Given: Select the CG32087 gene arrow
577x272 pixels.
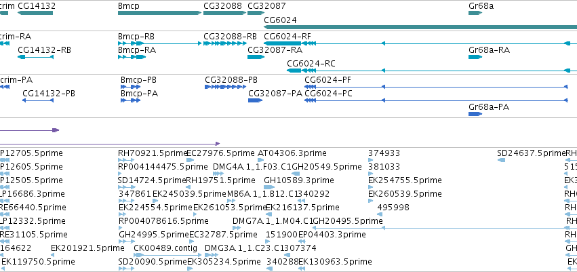Looking at the screenshot, I should click(x=256, y=13).
